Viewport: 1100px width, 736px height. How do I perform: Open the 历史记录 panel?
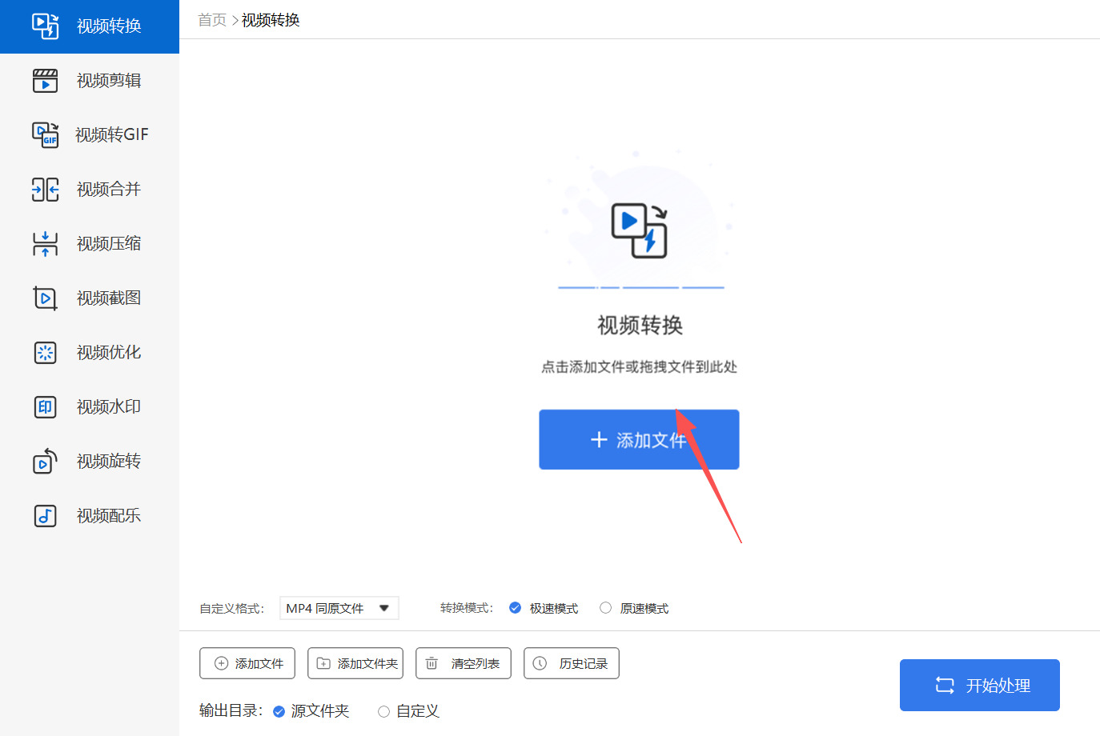(571, 663)
